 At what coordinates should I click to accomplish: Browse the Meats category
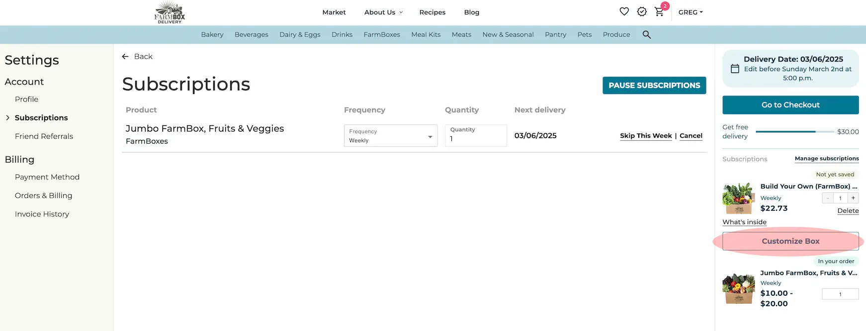(x=461, y=35)
